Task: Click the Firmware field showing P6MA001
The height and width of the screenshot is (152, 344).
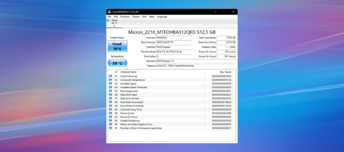Action: tap(174, 38)
